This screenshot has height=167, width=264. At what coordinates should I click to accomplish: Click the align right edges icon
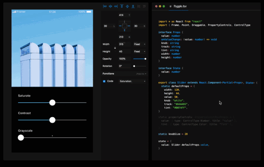[116, 7]
